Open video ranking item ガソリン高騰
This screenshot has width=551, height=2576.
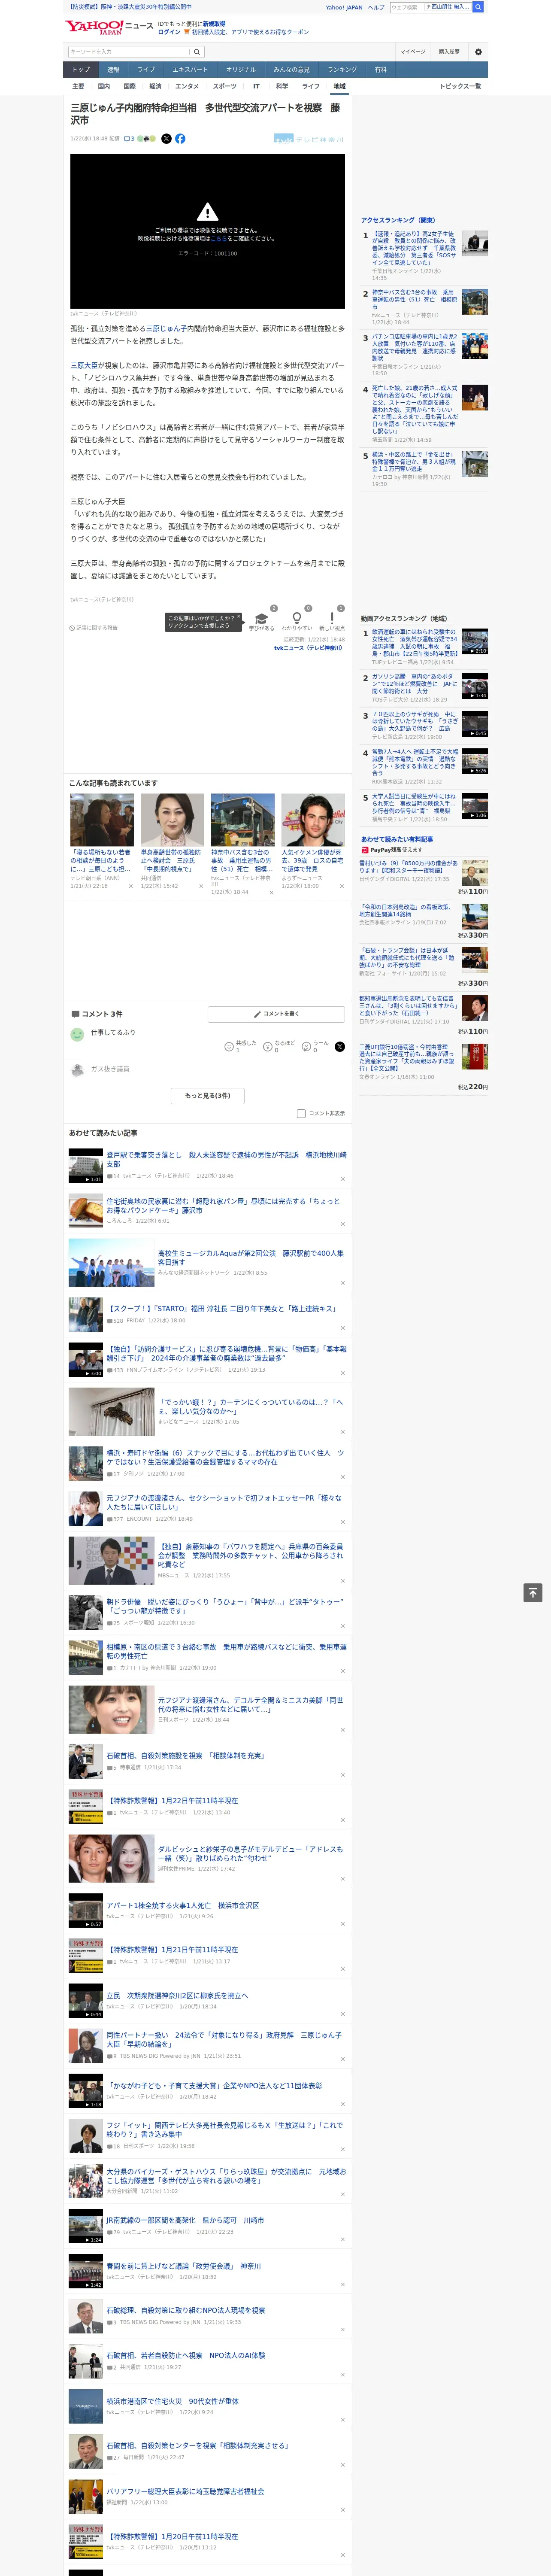tap(414, 684)
